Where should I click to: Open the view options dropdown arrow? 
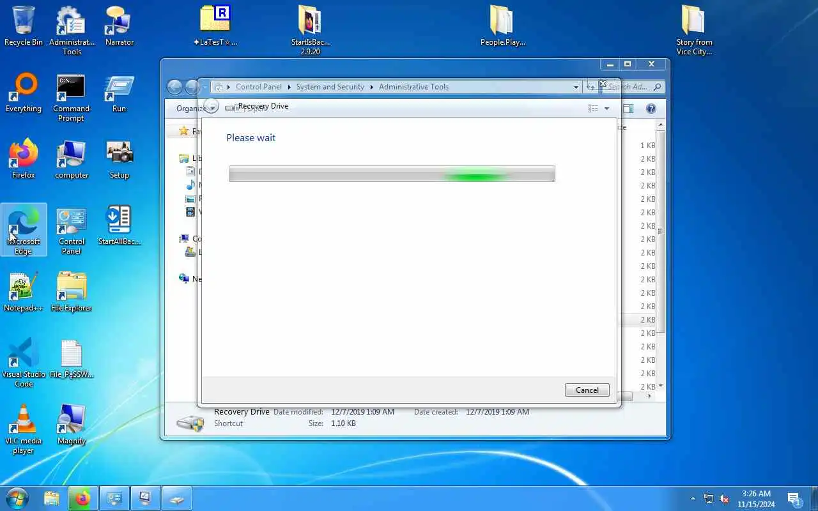[607, 109]
